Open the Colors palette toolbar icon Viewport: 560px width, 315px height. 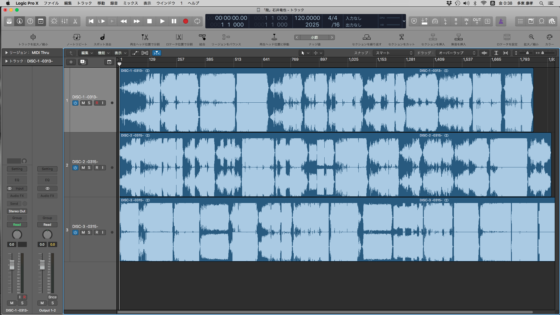[x=549, y=37]
